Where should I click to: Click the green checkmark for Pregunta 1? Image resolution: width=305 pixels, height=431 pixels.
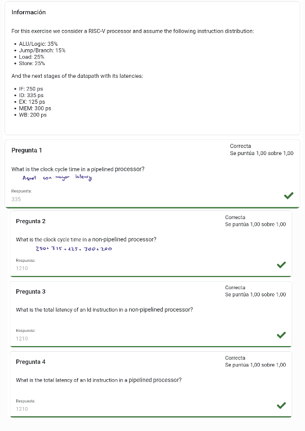[289, 196]
